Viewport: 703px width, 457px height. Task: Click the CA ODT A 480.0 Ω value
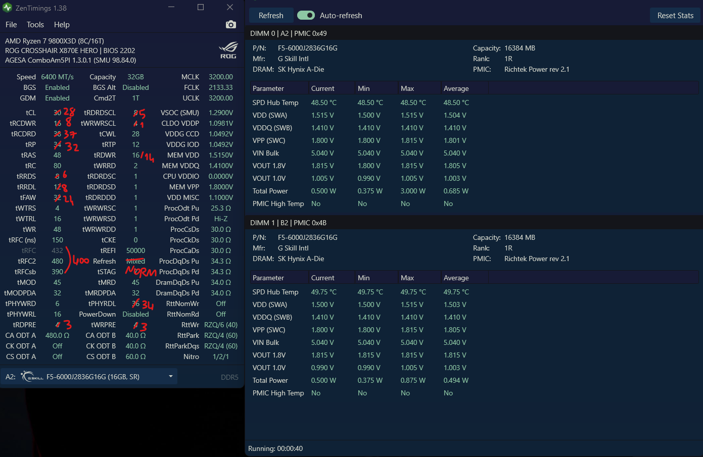point(57,335)
